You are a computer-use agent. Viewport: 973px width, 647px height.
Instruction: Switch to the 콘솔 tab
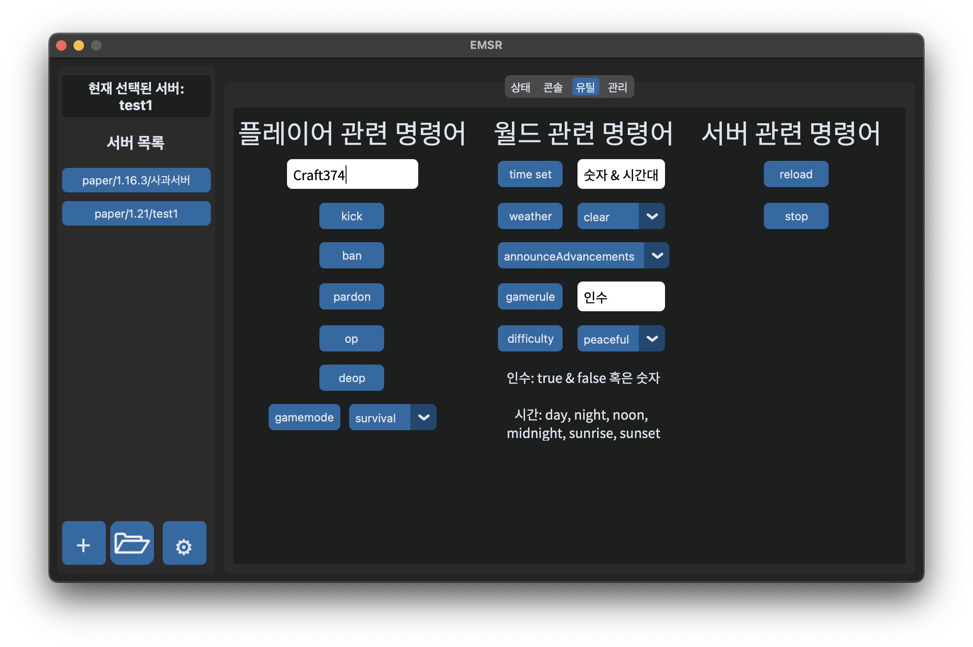pyautogui.click(x=553, y=87)
